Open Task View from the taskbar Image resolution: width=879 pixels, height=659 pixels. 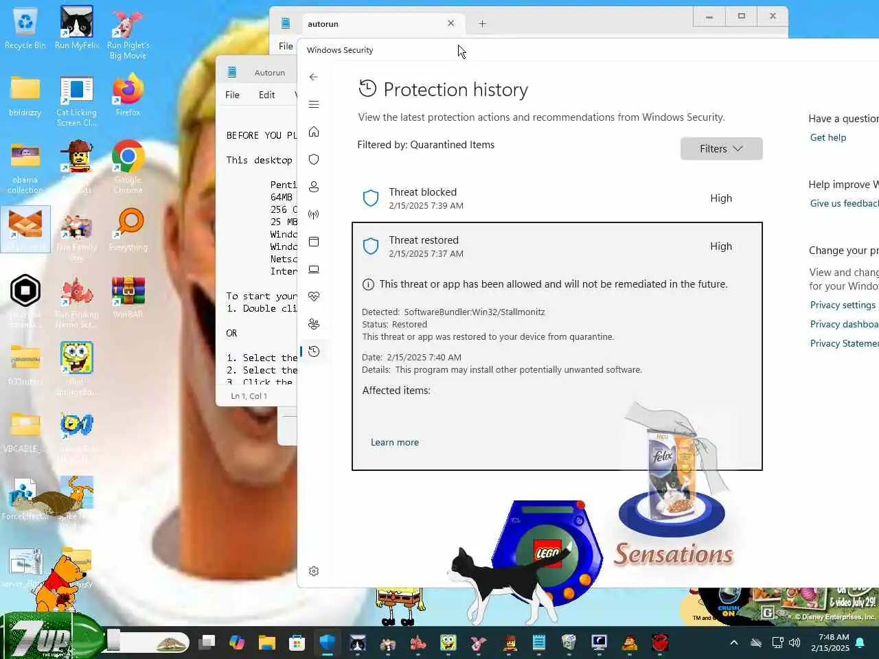(x=207, y=643)
